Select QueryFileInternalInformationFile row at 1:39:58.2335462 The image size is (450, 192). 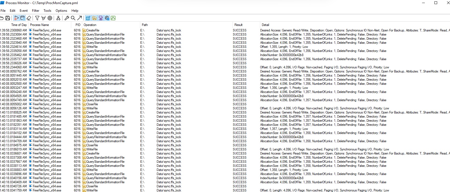[225, 55]
